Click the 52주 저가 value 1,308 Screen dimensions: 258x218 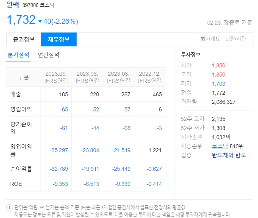click(219, 128)
